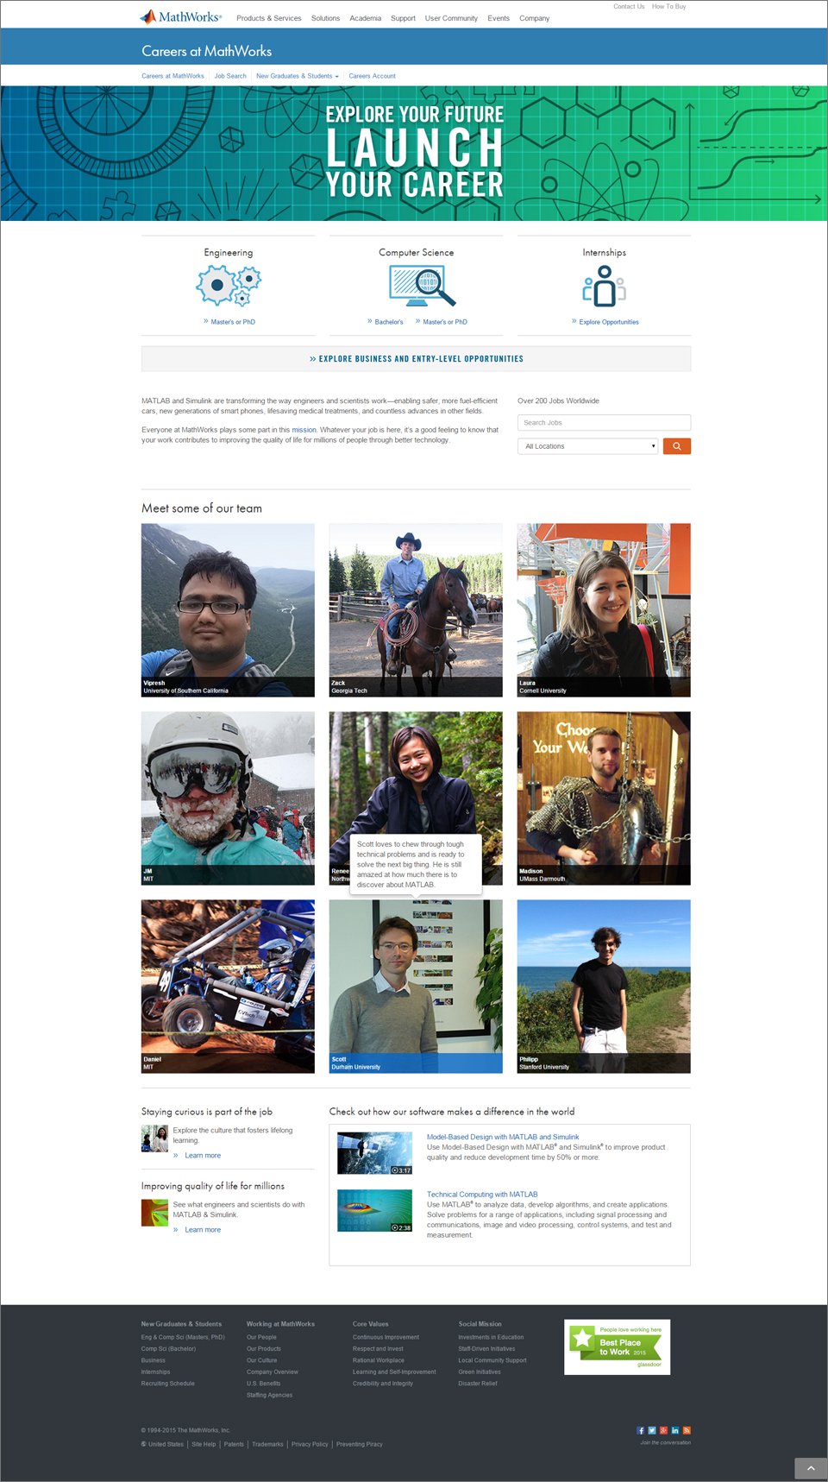Open the MathWorks Facebook page icon
The height and width of the screenshot is (1482, 828).
tap(641, 1430)
